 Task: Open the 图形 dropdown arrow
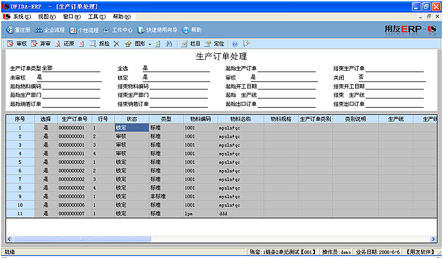[x=150, y=44]
